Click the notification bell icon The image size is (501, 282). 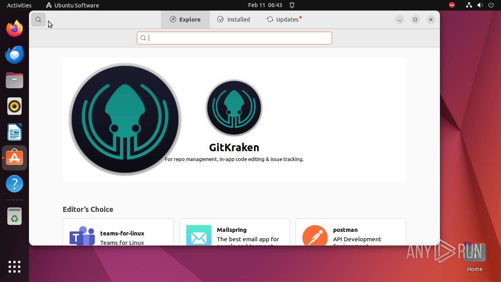(x=292, y=5)
